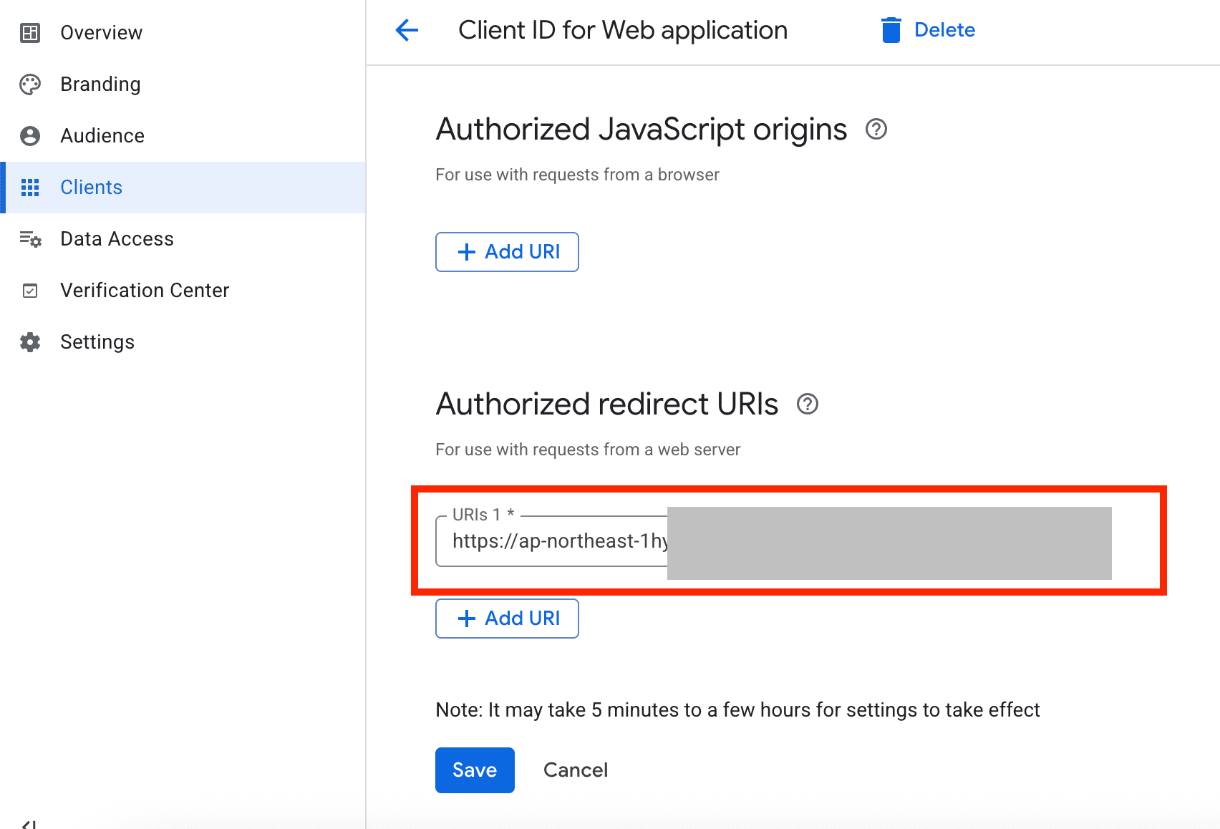Open help for Authorized JavaScript origins
This screenshot has height=829, width=1220.
876,130
